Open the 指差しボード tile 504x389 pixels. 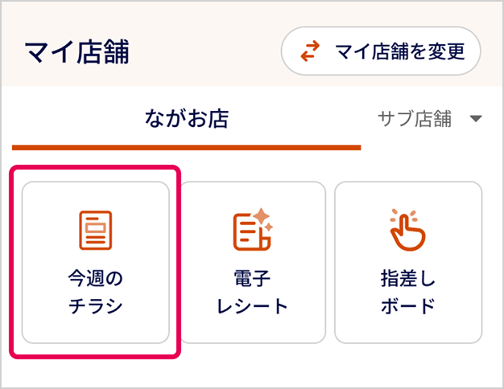tap(407, 262)
